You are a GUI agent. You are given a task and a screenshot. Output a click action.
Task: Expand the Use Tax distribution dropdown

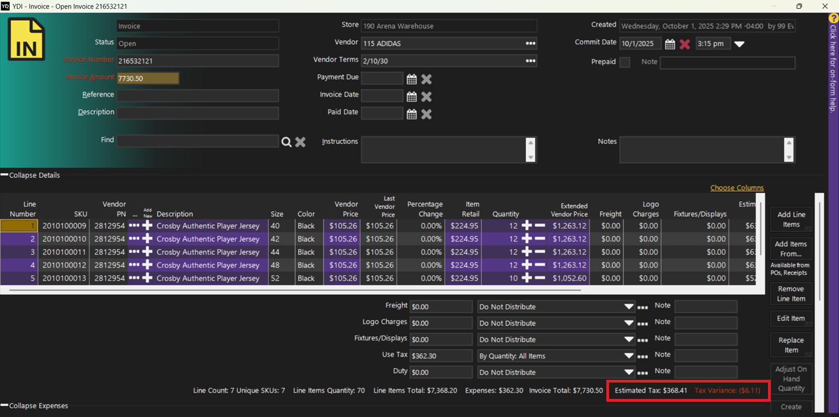tap(629, 356)
